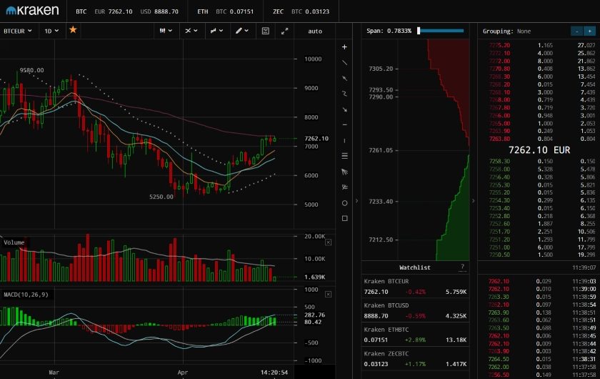Screen dimensions: 600x379
Task: Click the MACD(10,26,9) indicator label
Action: click(x=26, y=295)
